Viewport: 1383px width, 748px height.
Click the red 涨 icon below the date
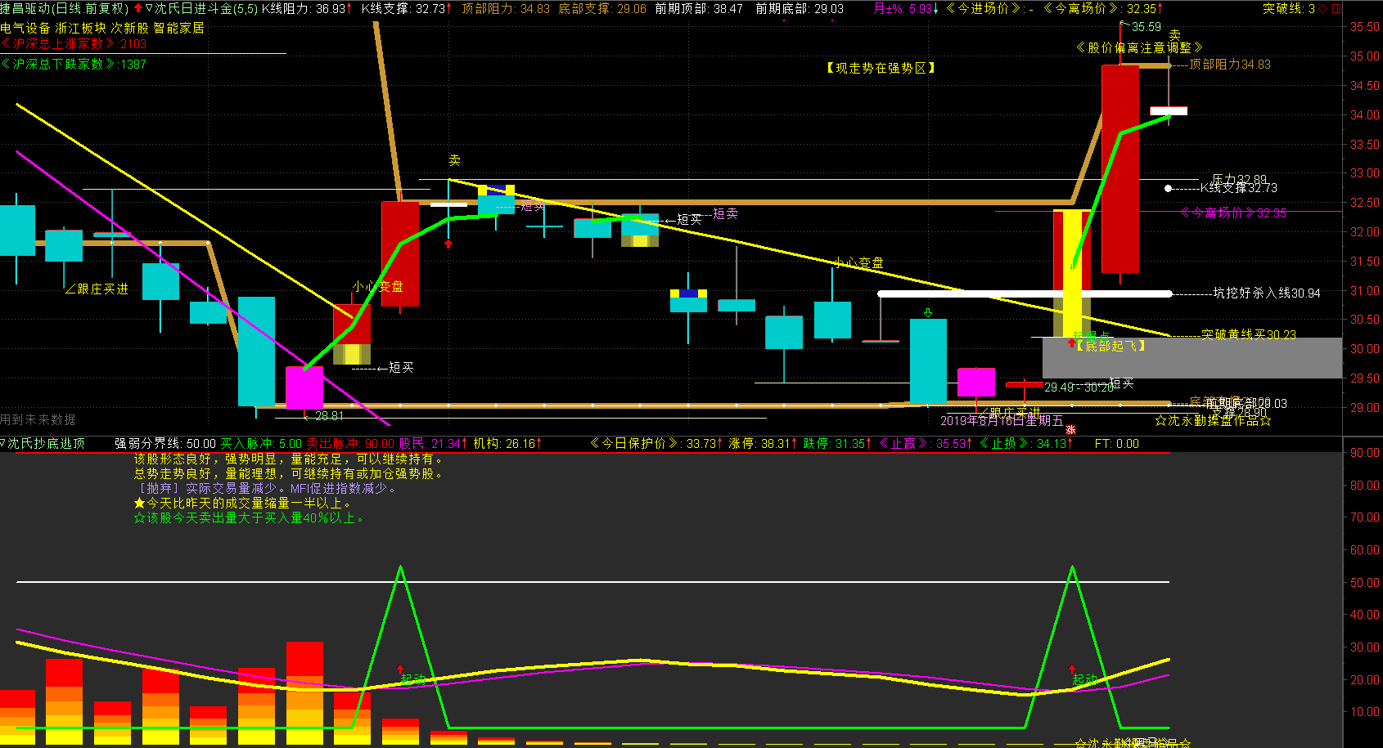(1070, 429)
